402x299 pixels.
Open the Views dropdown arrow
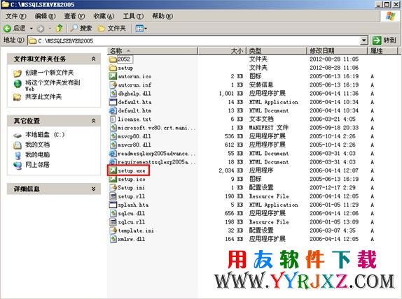click(x=146, y=29)
